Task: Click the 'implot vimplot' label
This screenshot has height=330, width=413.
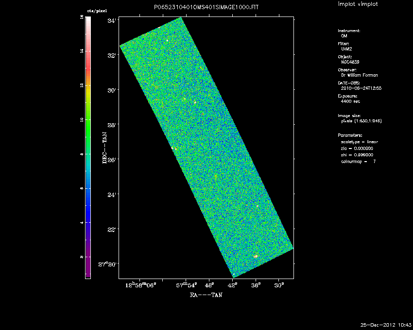Action: point(358,4)
